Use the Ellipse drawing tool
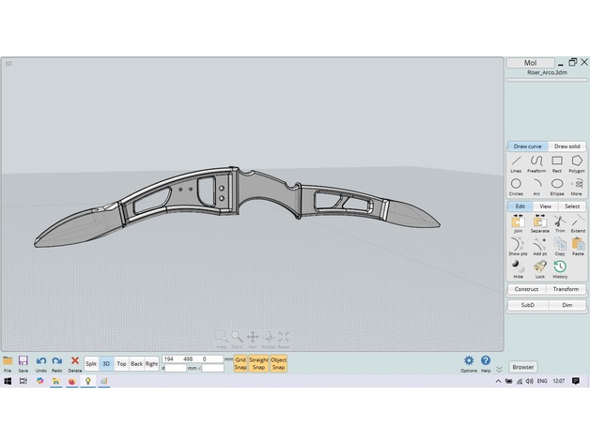Image resolution: width=590 pixels, height=443 pixels. [557, 185]
